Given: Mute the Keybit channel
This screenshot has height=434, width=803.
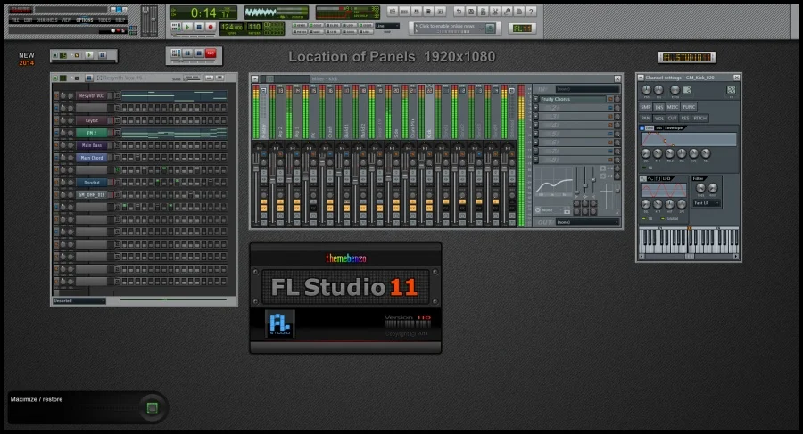Looking at the screenshot, I should click(56, 121).
